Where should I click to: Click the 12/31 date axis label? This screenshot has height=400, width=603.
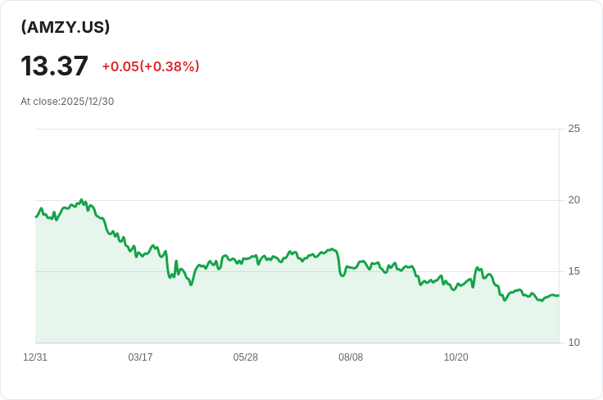(35, 357)
